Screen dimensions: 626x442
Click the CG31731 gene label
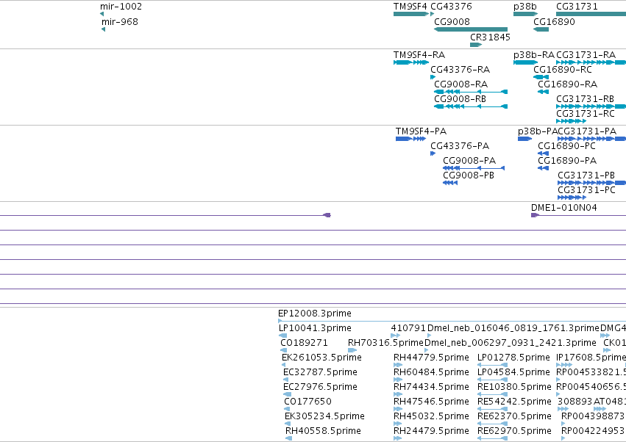(x=577, y=7)
